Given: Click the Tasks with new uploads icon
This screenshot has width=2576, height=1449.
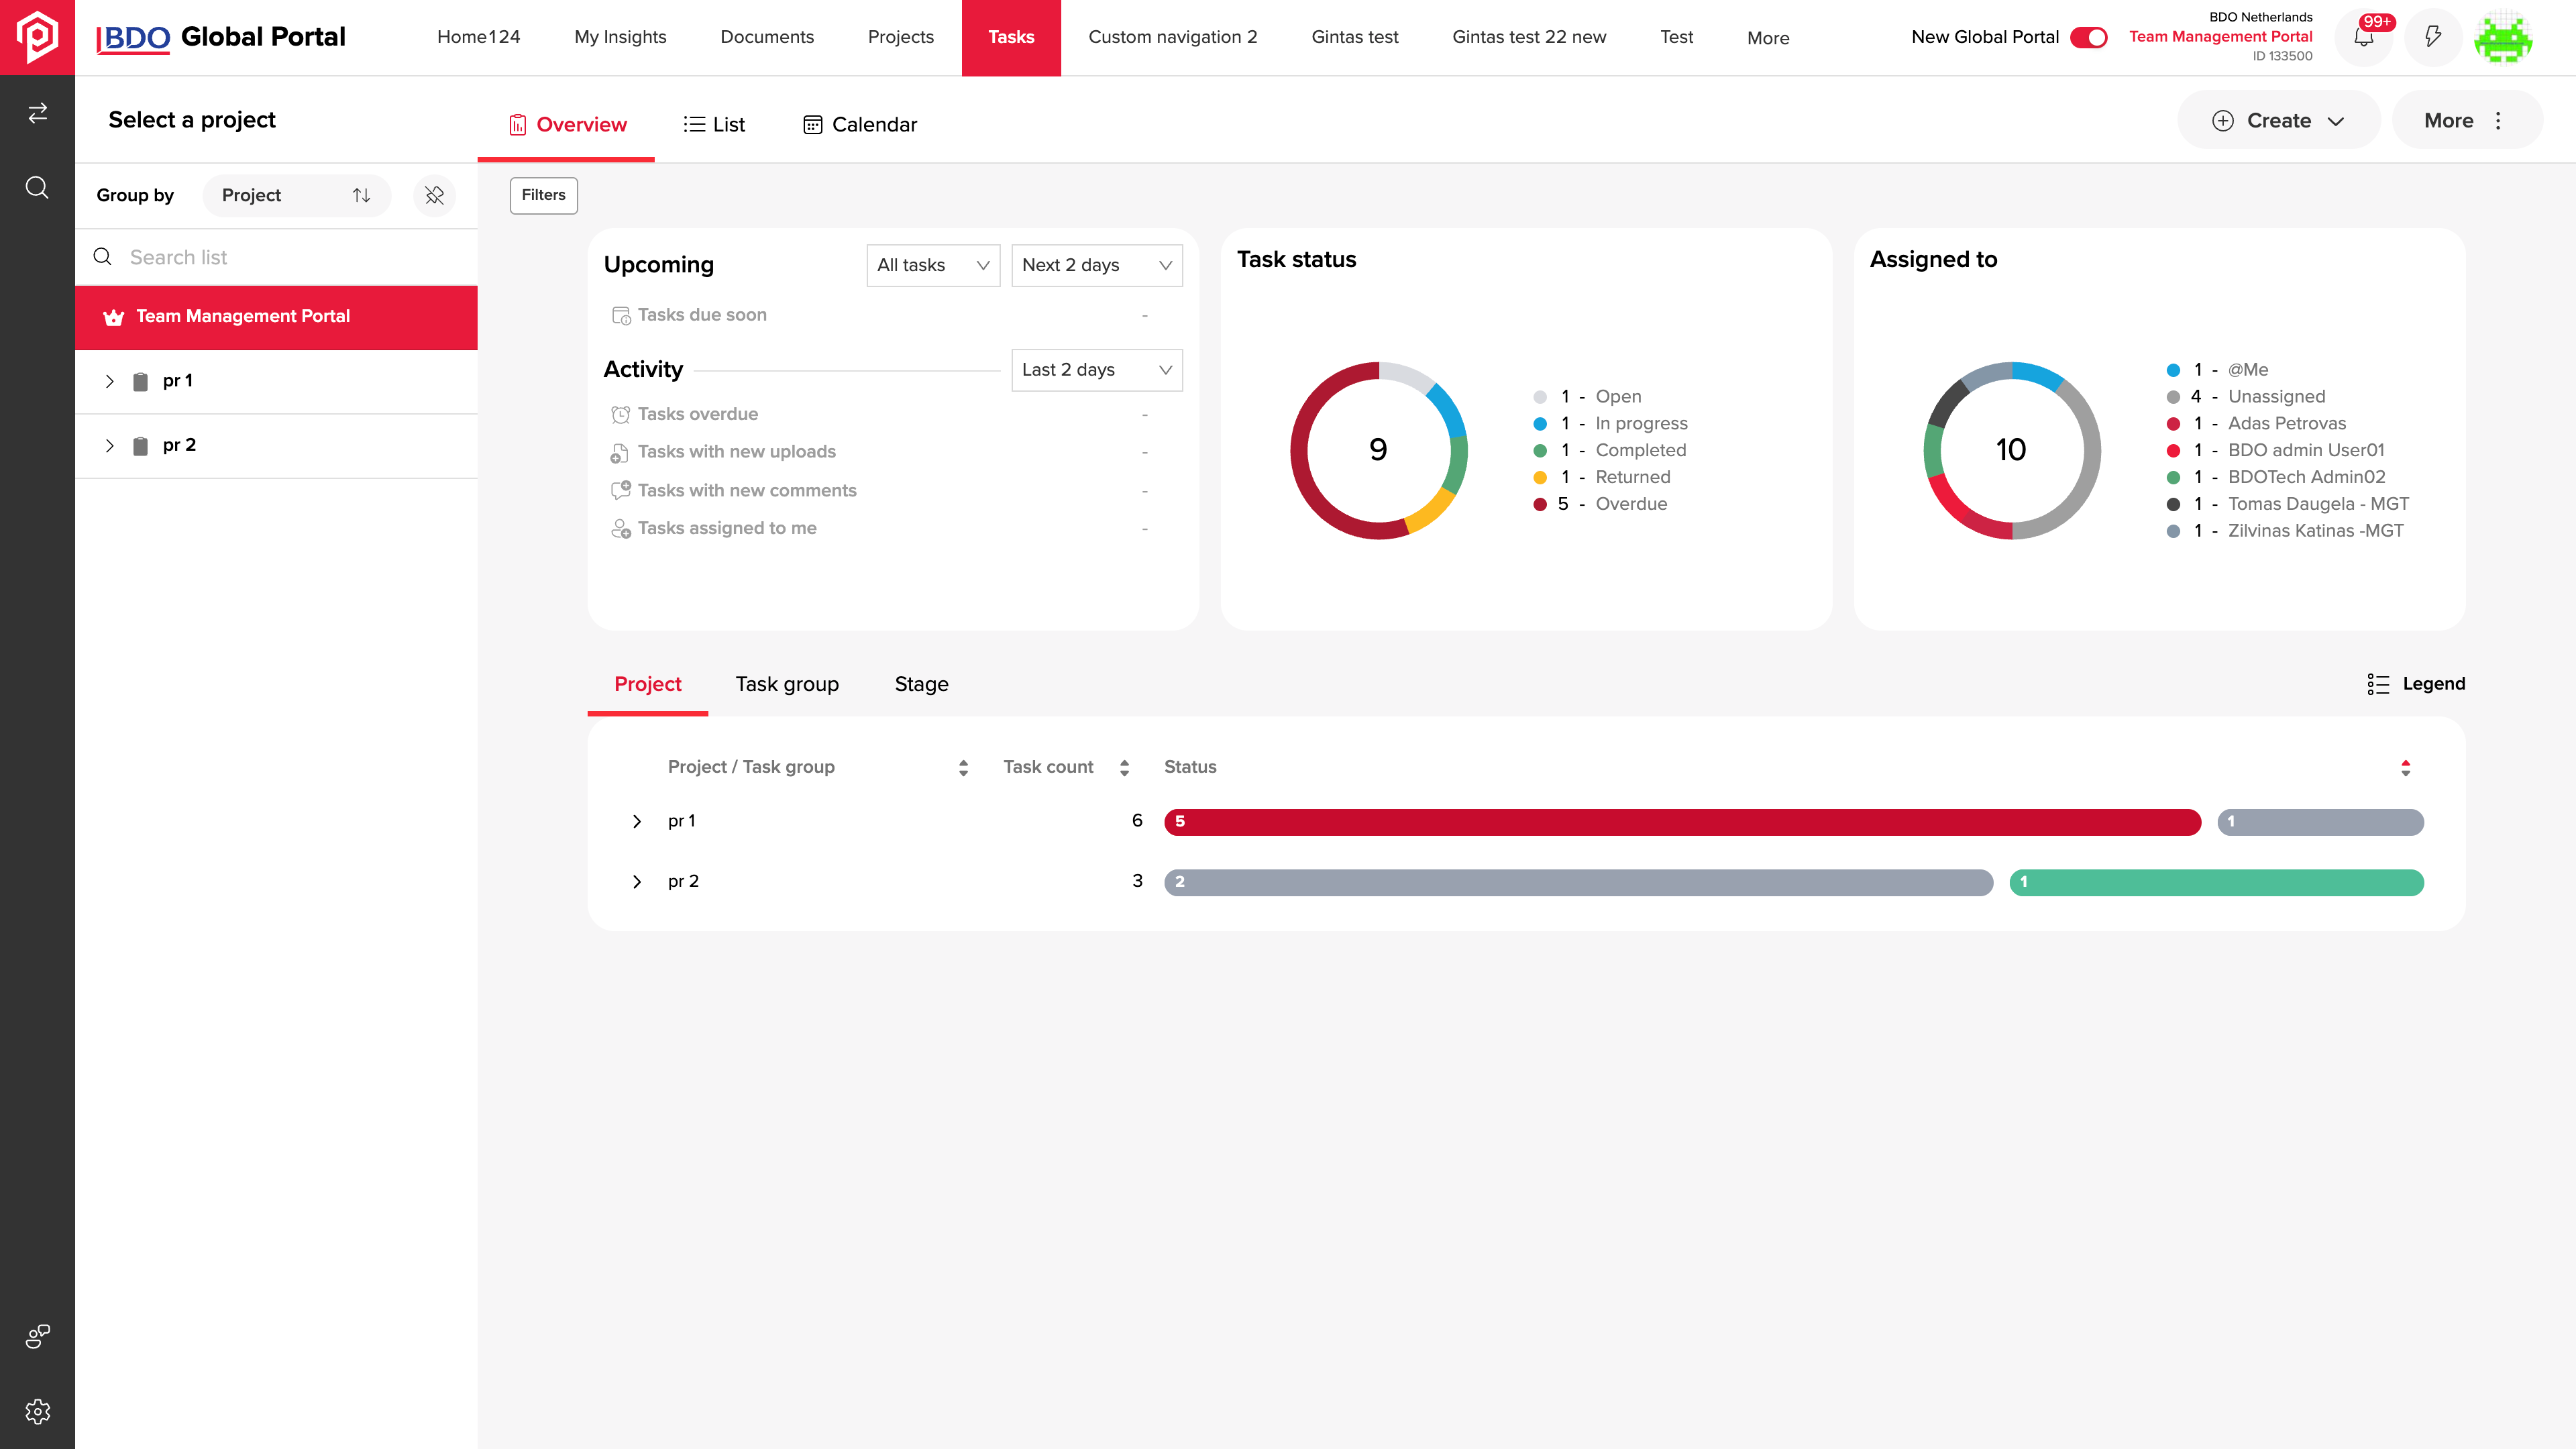Looking at the screenshot, I should 620,453.
